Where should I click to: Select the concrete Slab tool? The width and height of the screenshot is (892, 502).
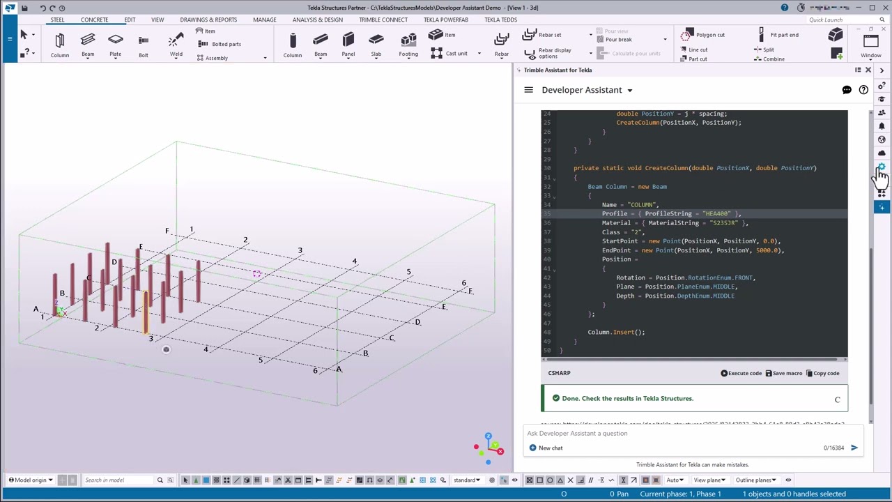tap(376, 45)
